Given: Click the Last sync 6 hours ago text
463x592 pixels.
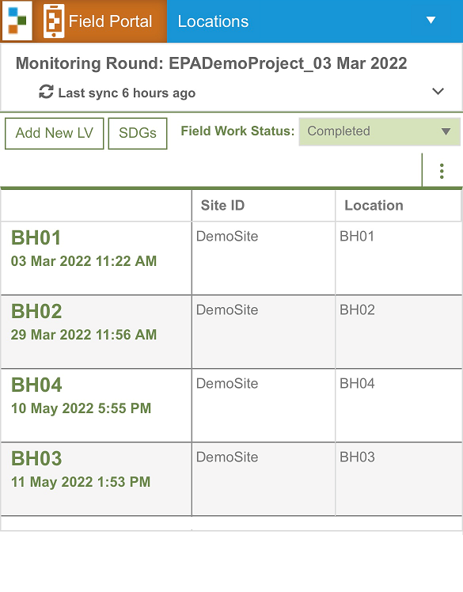Looking at the screenshot, I should point(127,93).
